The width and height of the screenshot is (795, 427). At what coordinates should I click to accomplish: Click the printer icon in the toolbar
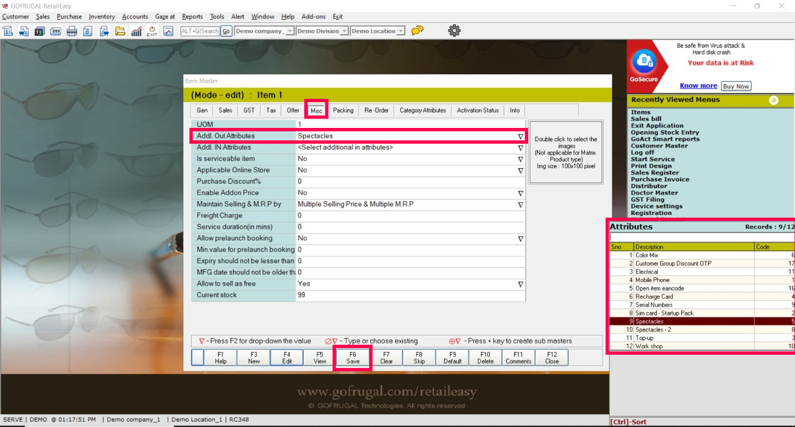[72, 31]
